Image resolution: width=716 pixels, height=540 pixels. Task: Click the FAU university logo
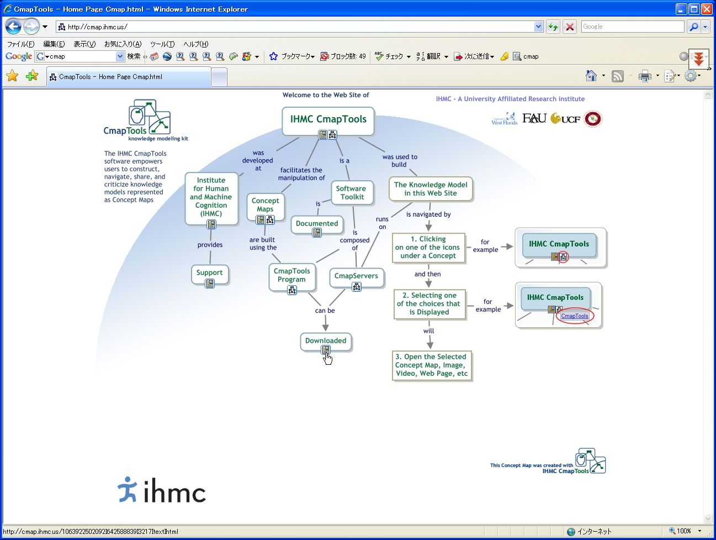[x=534, y=118]
